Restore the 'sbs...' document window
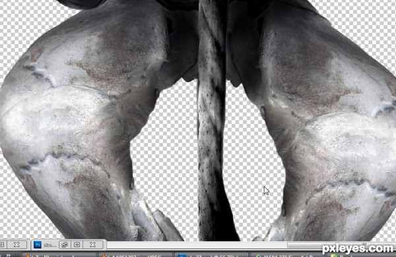 tap(65, 244)
